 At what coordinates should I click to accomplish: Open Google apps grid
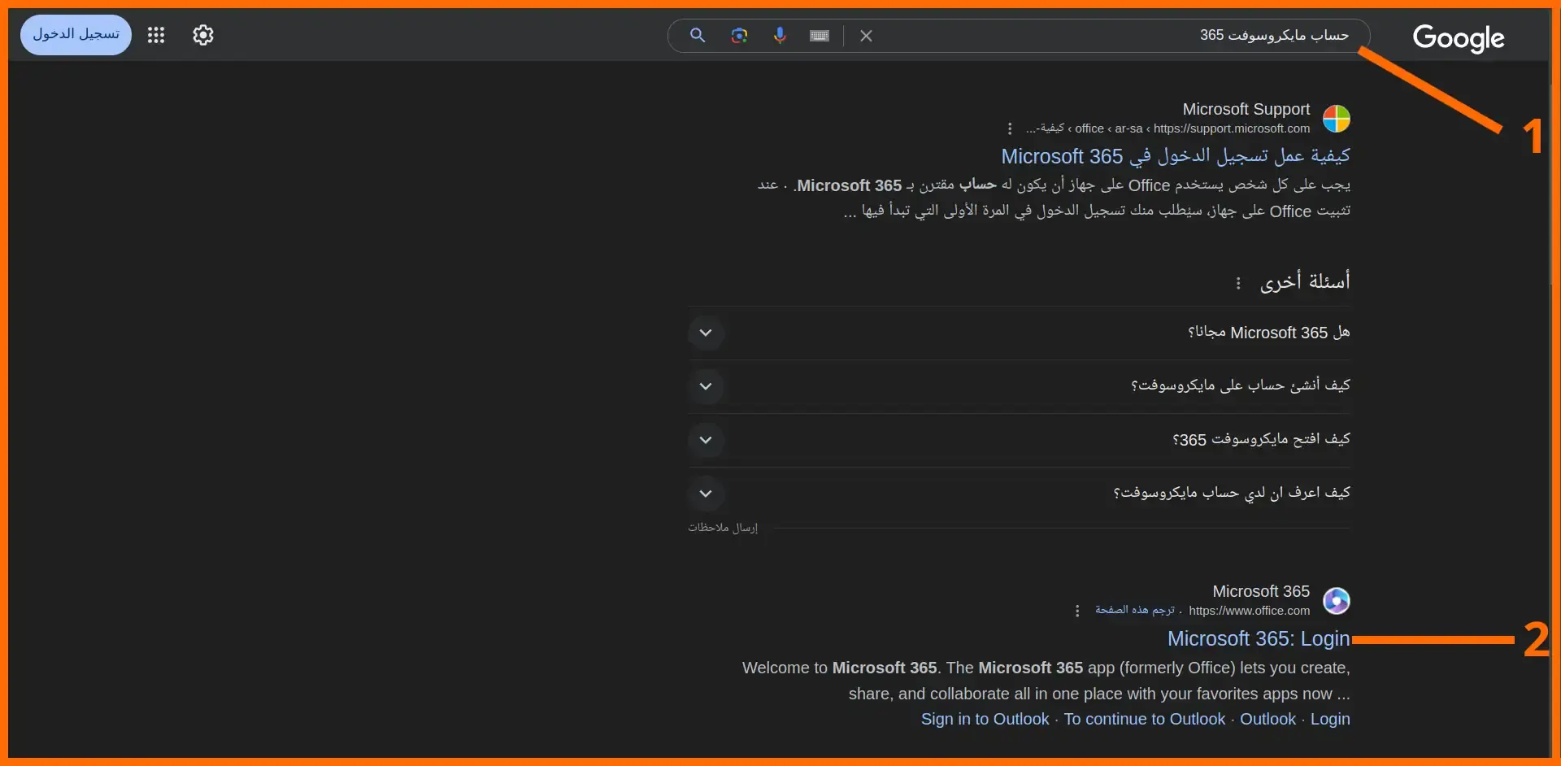[x=156, y=35]
